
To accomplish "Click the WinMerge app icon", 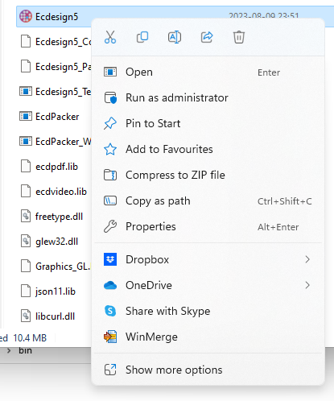I will pyautogui.click(x=110, y=337).
